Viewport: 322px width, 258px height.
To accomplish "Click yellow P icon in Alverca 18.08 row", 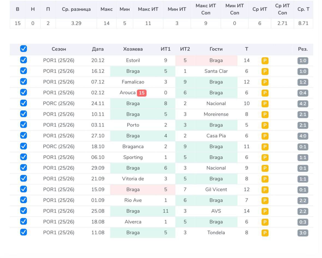I will 265,222.
